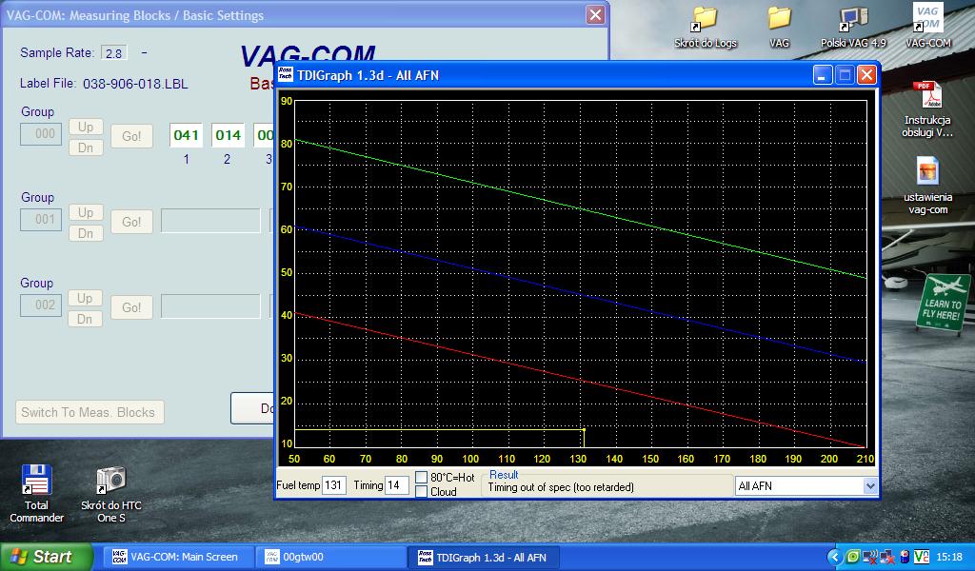
Task: Click the green eye tray icon
Action: click(852, 557)
